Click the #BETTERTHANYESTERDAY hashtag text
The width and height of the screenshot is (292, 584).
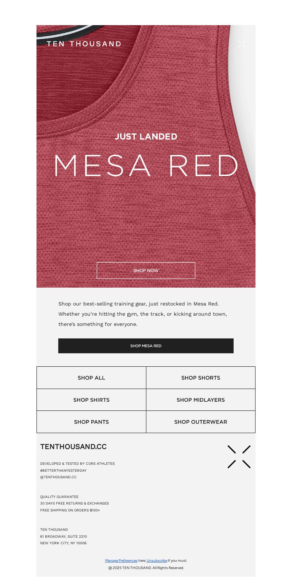pyautogui.click(x=64, y=470)
